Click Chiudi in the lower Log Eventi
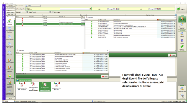 (x=105, y=76)
